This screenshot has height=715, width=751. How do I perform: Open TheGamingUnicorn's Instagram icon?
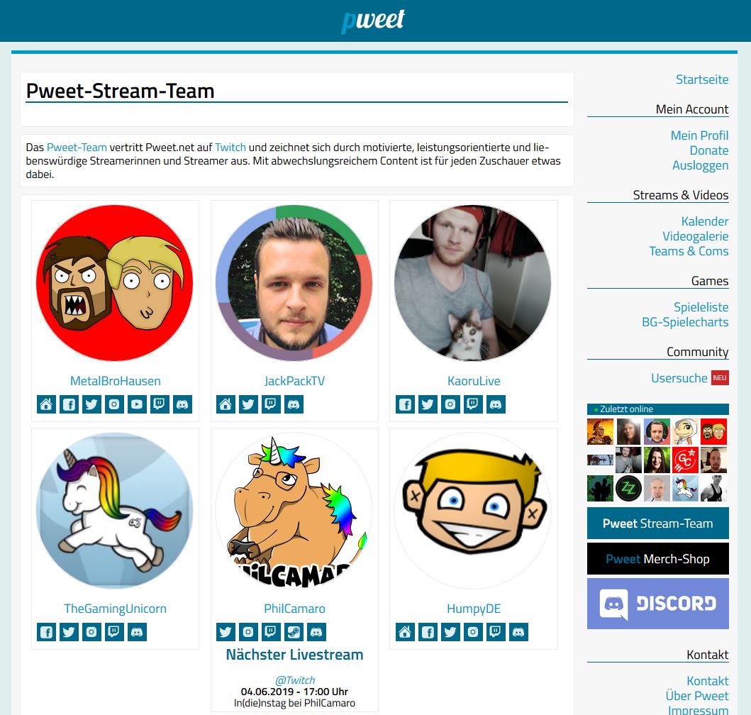(x=91, y=631)
